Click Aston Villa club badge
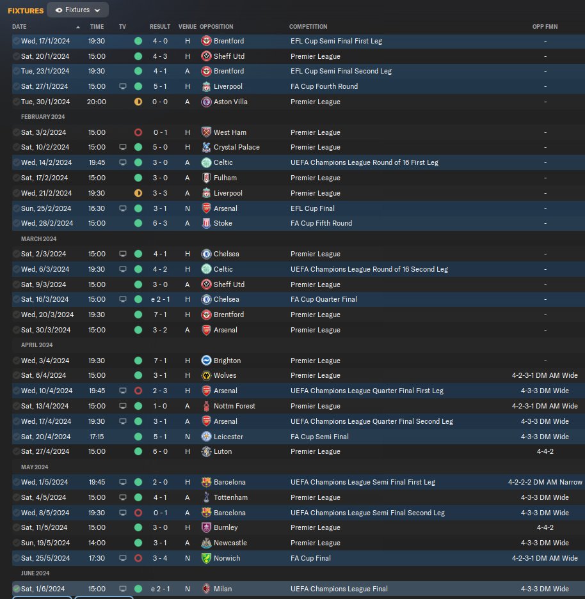Screen dimensions: 585x599 206,102
